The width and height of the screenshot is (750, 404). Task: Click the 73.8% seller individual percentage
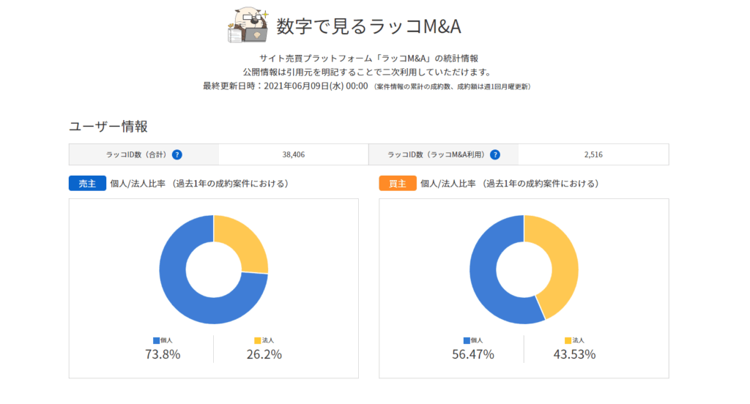point(163,355)
